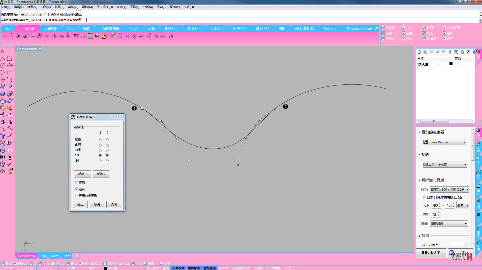This screenshot has width=482, height=270.
Task: Click the default layer black color swatch
Action: 451,64
